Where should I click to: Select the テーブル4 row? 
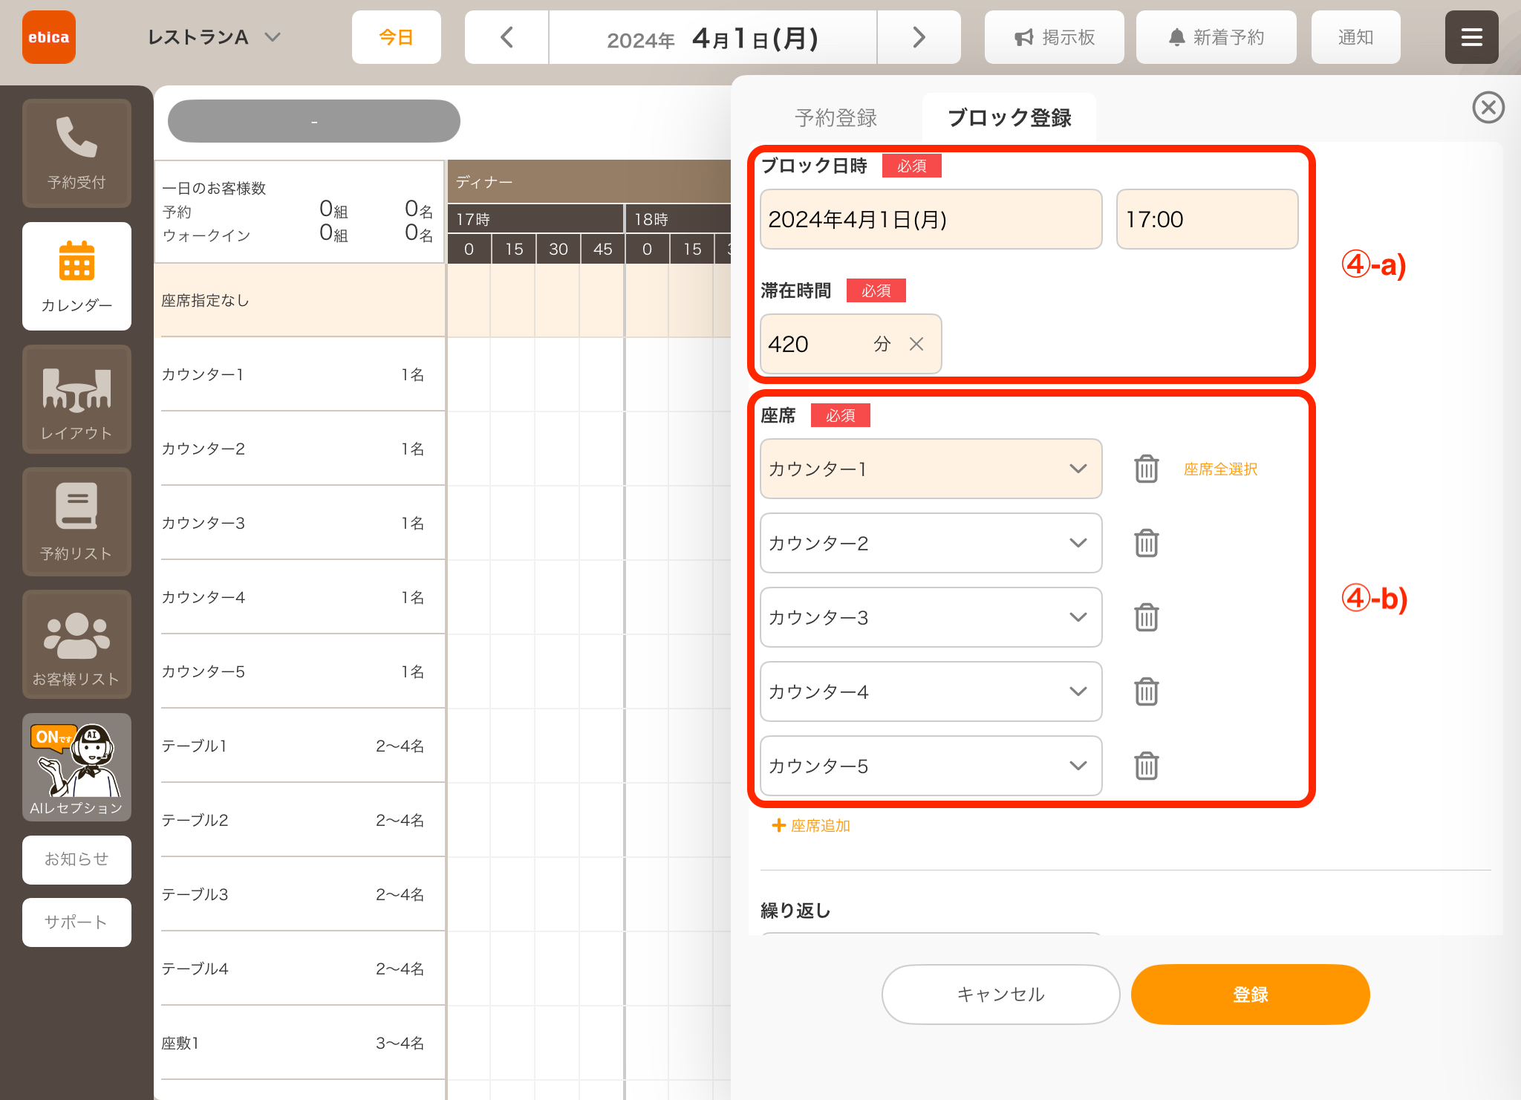pos(299,969)
